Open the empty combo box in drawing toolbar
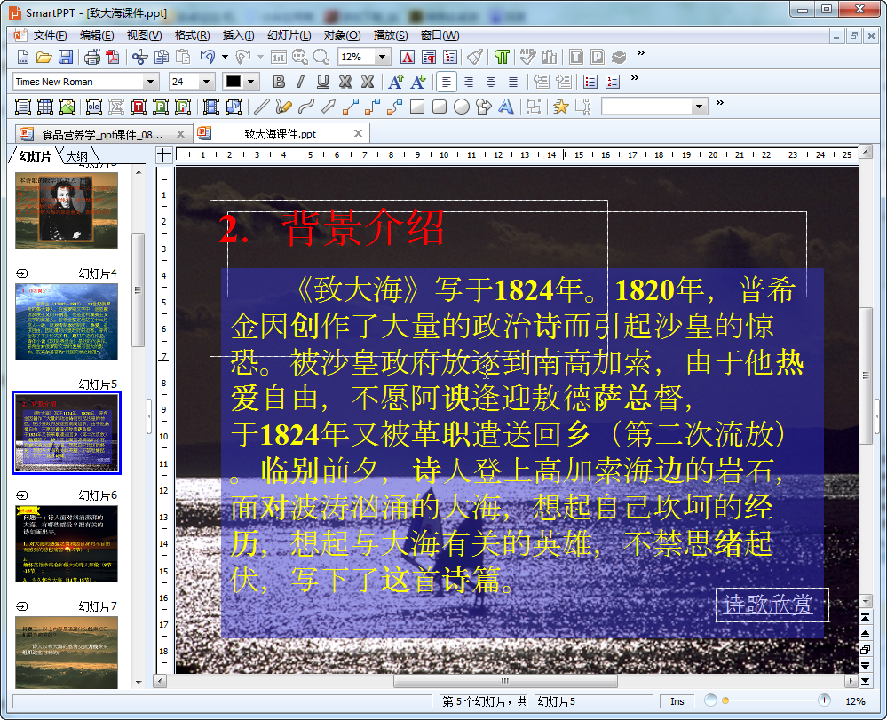The height and width of the screenshot is (720, 887). [x=654, y=107]
